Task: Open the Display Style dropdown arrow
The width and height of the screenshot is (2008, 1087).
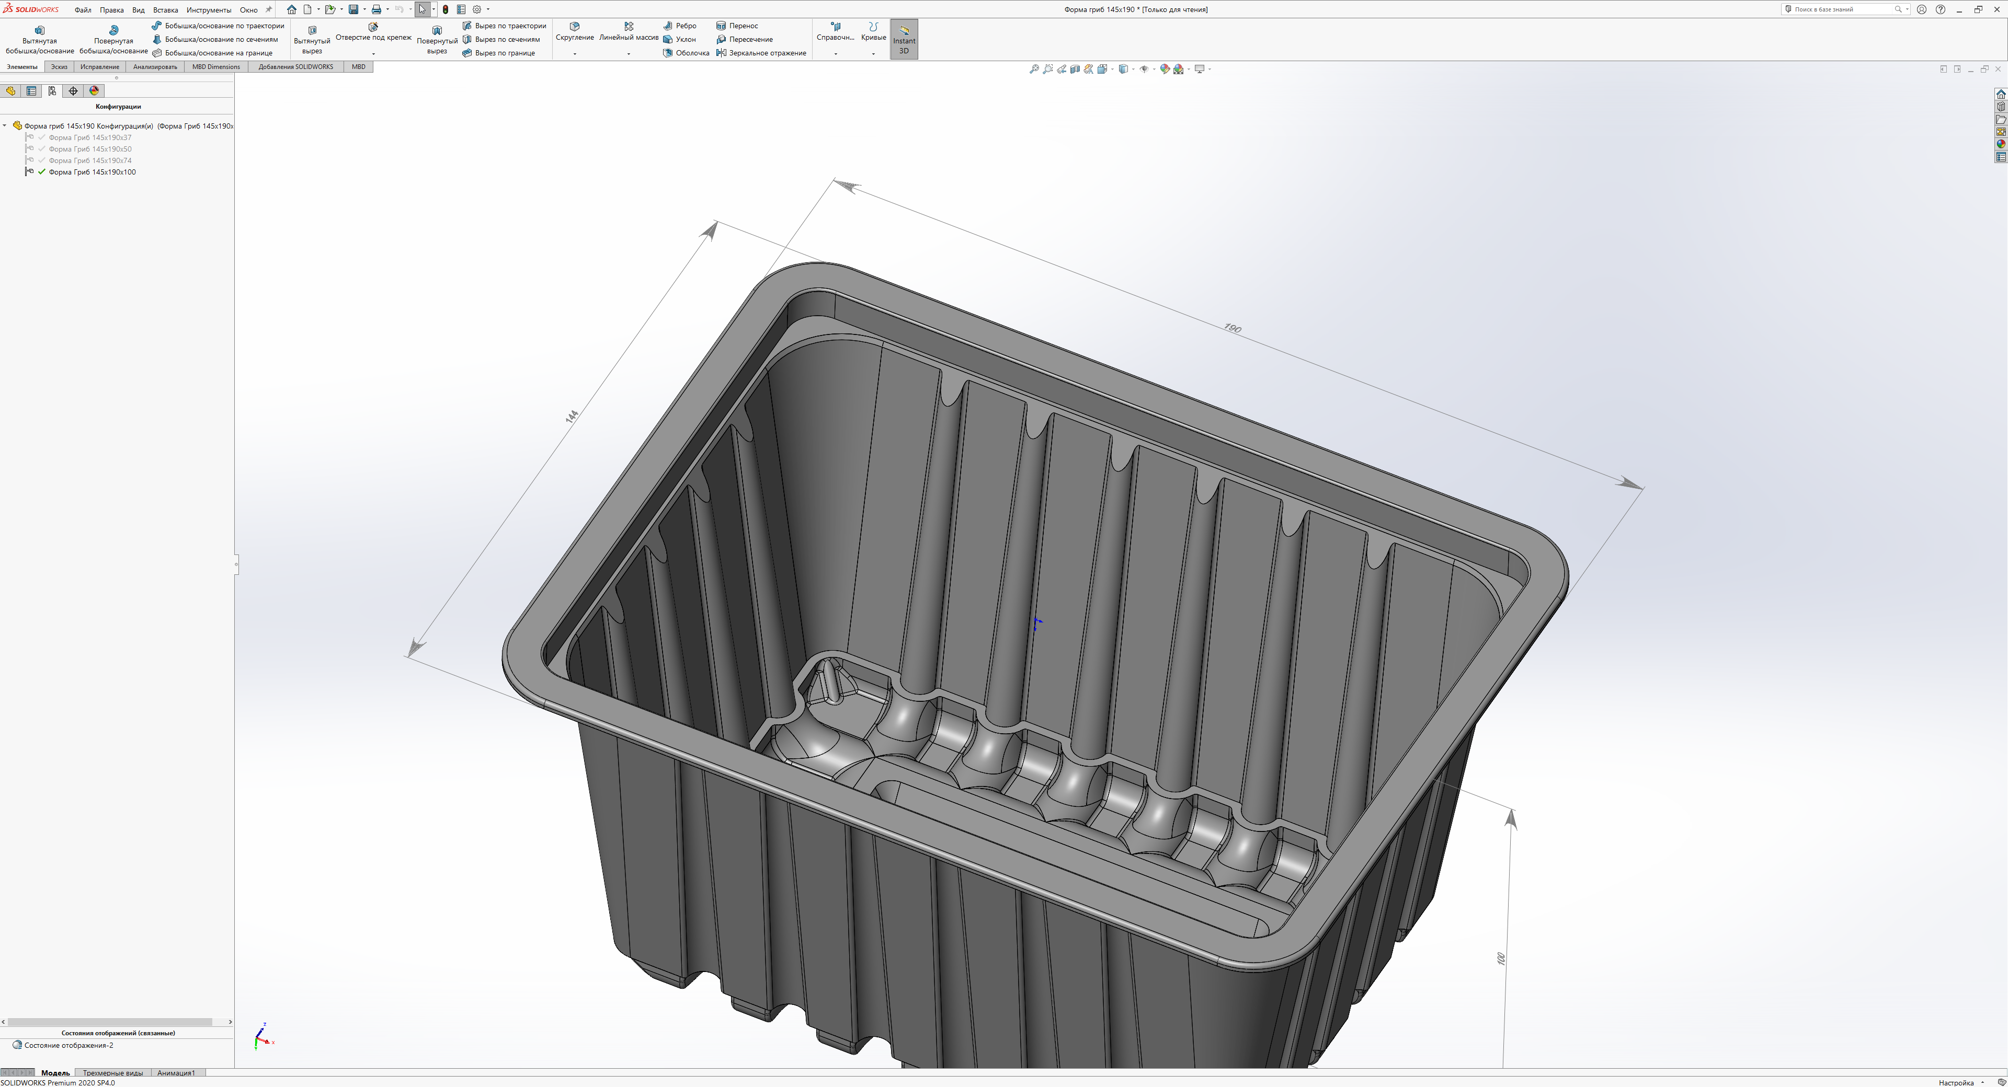Action: point(1133,70)
